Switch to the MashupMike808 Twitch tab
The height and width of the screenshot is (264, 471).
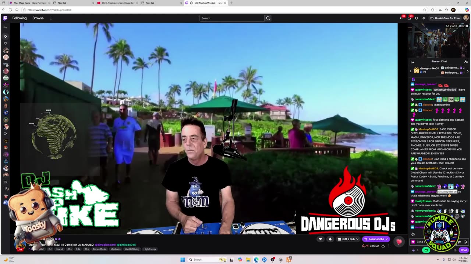tap(206, 3)
